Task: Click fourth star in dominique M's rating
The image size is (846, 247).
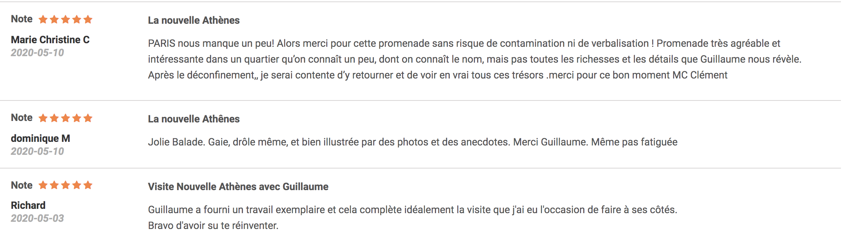Action: [x=77, y=118]
